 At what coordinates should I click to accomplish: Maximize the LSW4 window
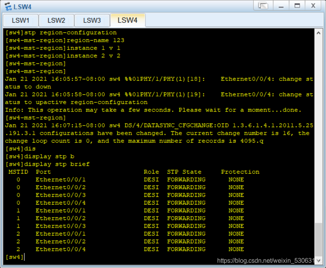tap(297, 5)
